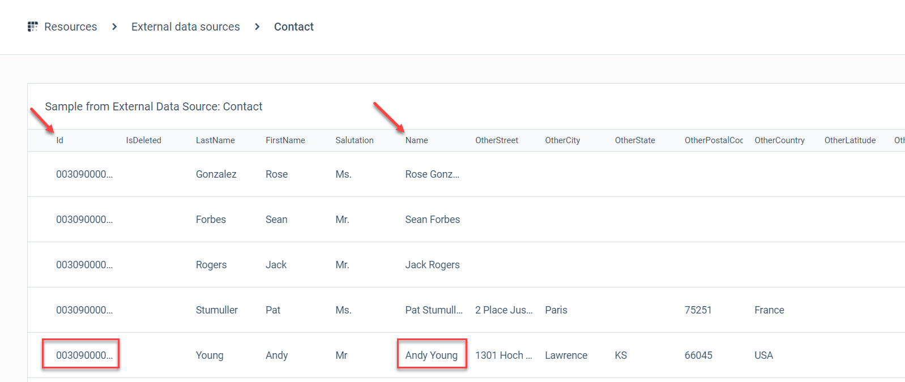This screenshot has width=905, height=382.
Task: Click the IsDeleted column header
Action: (x=144, y=140)
